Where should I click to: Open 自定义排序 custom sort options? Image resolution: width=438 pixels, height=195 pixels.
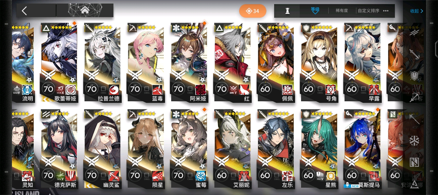pos(368,11)
